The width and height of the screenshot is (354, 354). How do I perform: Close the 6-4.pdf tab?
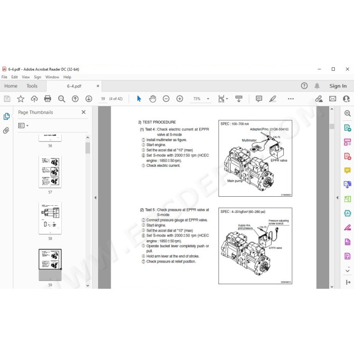point(98,86)
